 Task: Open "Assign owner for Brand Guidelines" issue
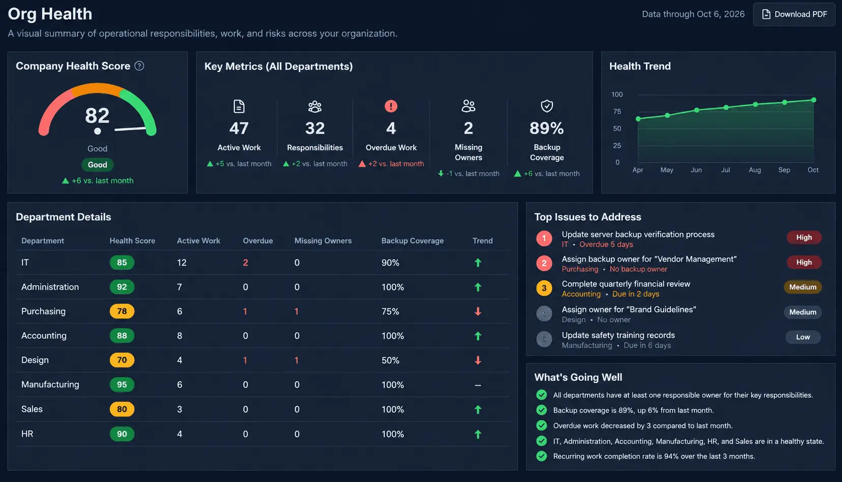pyautogui.click(x=629, y=309)
